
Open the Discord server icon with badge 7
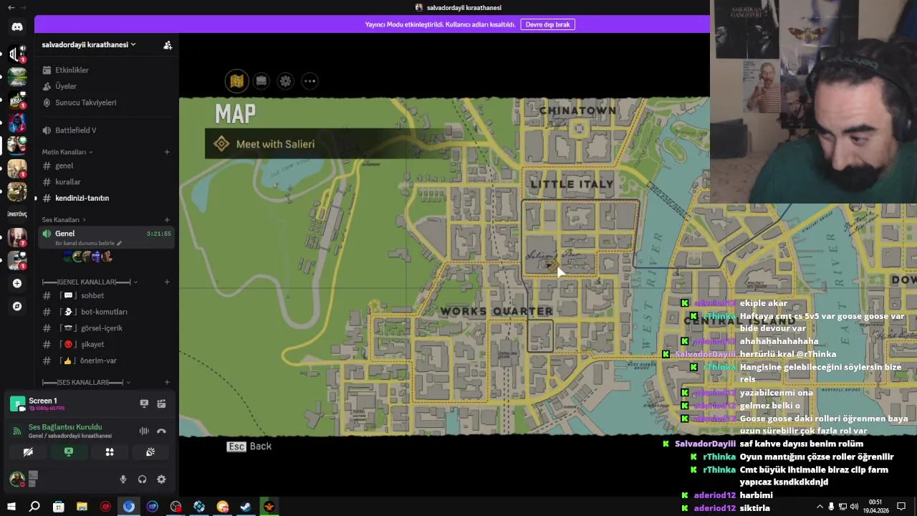(17, 237)
